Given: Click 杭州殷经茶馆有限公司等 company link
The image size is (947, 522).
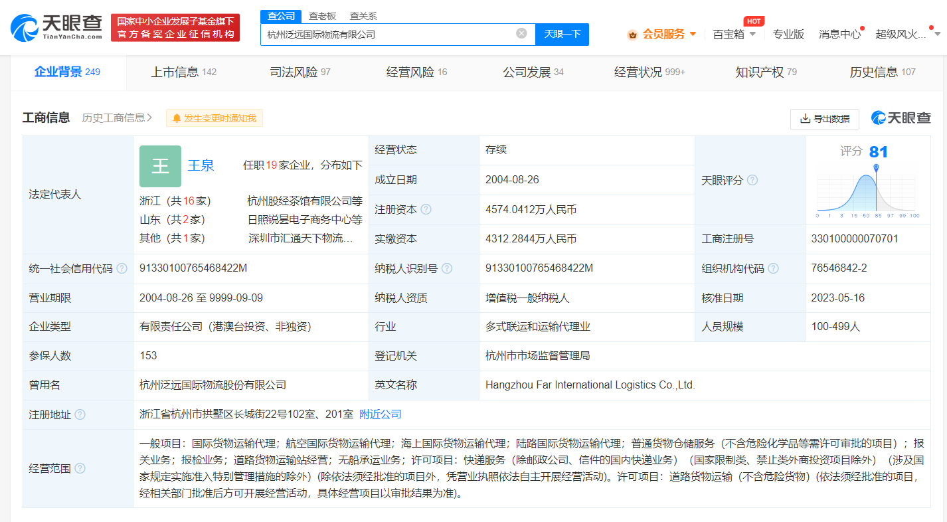Looking at the screenshot, I should [305, 201].
